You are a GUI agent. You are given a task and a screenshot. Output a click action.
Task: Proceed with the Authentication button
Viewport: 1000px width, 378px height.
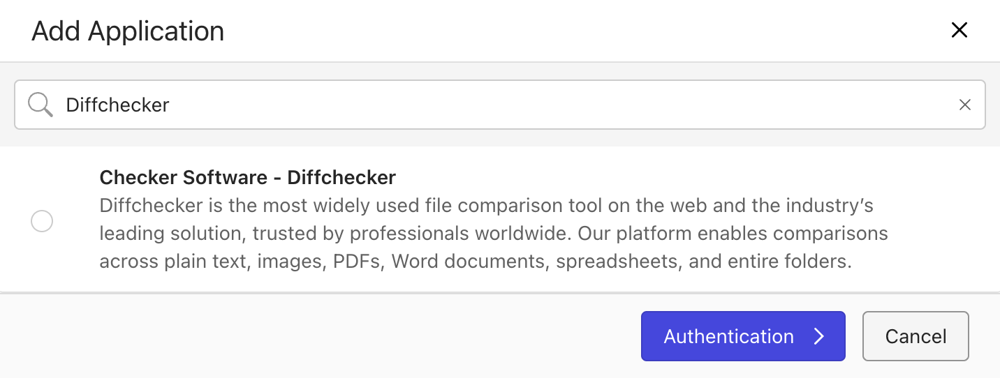click(x=743, y=336)
